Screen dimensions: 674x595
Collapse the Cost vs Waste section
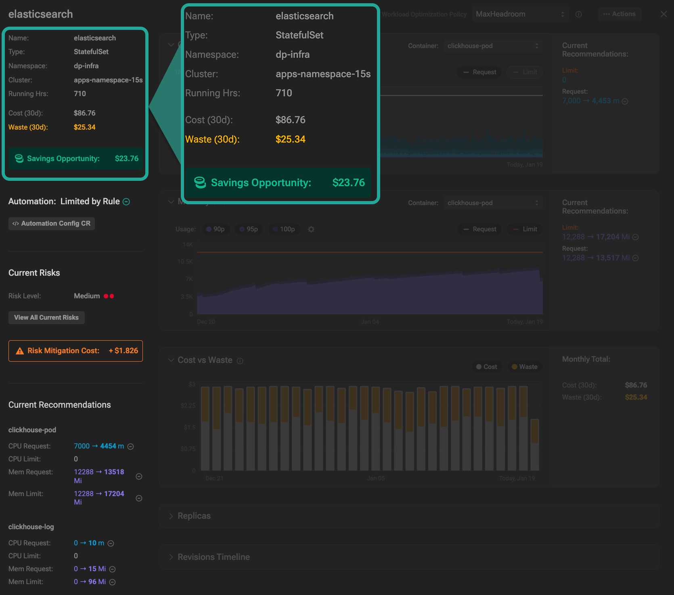(171, 360)
